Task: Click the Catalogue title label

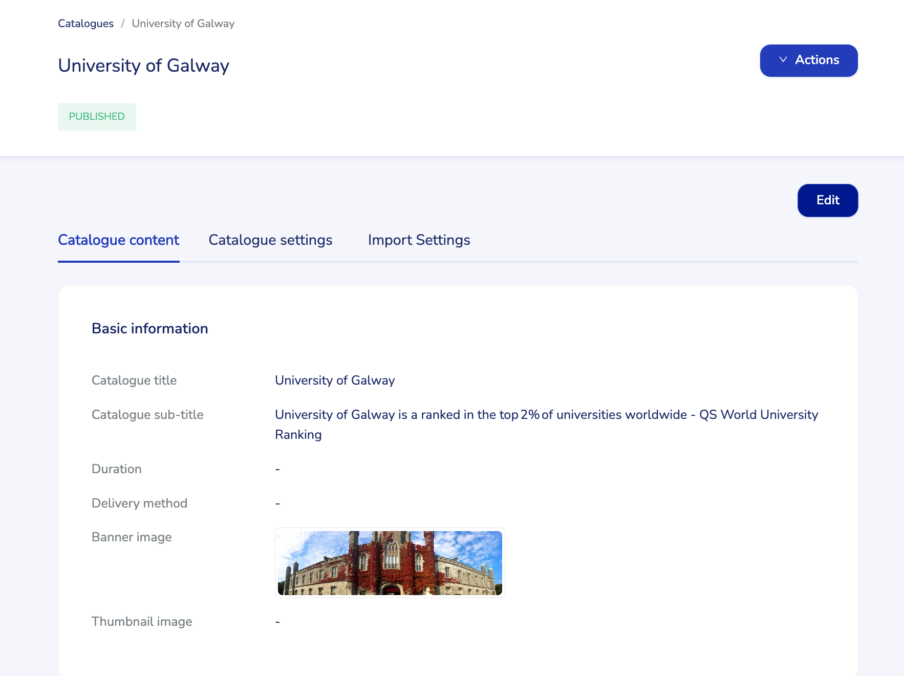Action: coord(134,381)
